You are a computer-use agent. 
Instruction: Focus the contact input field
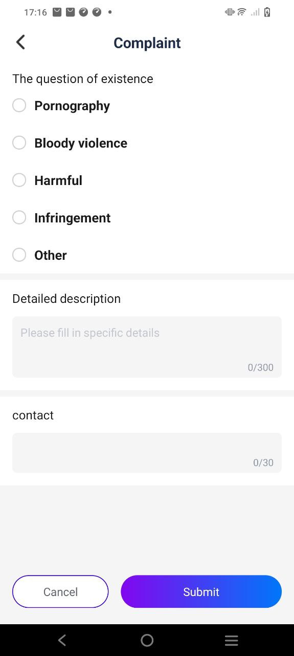pyautogui.click(x=147, y=453)
